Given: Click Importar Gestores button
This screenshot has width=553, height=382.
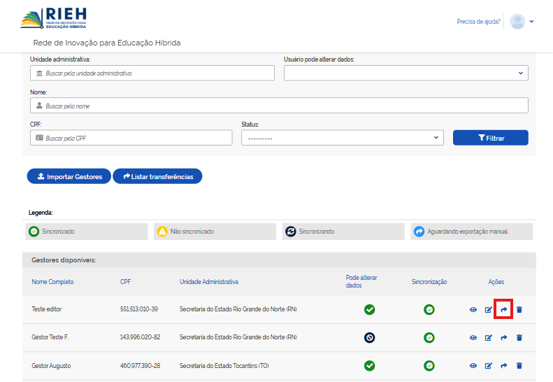Looking at the screenshot, I should click(x=69, y=176).
